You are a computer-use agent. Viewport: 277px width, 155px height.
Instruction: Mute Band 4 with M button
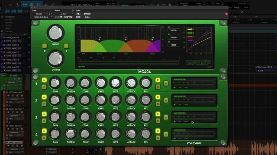tap(44, 138)
